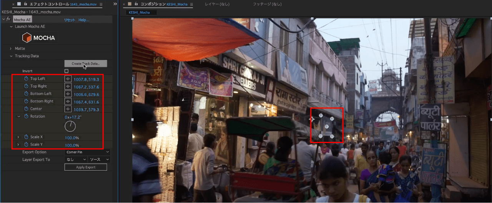The width and height of the screenshot is (492, 203).
Task: Click the Mocha logo to launch Mocha
Action: [38, 38]
